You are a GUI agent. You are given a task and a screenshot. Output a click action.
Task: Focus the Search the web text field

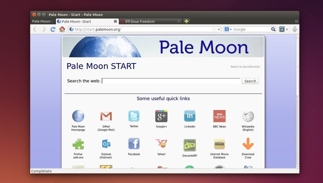tap(171, 81)
